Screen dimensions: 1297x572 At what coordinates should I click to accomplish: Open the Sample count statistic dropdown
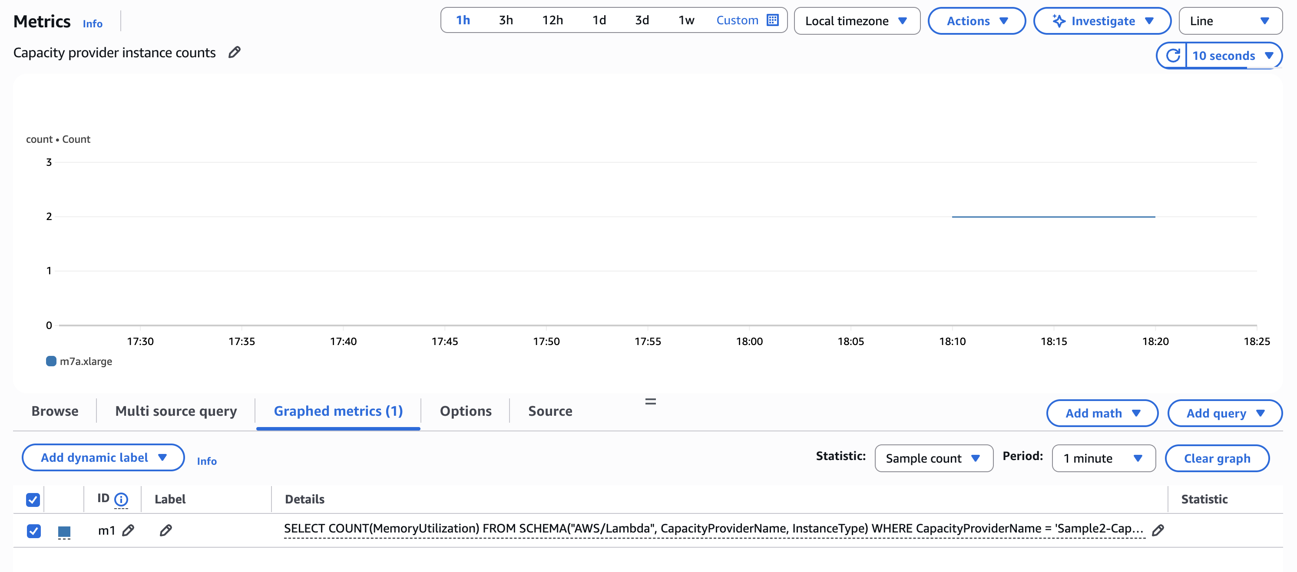(933, 458)
